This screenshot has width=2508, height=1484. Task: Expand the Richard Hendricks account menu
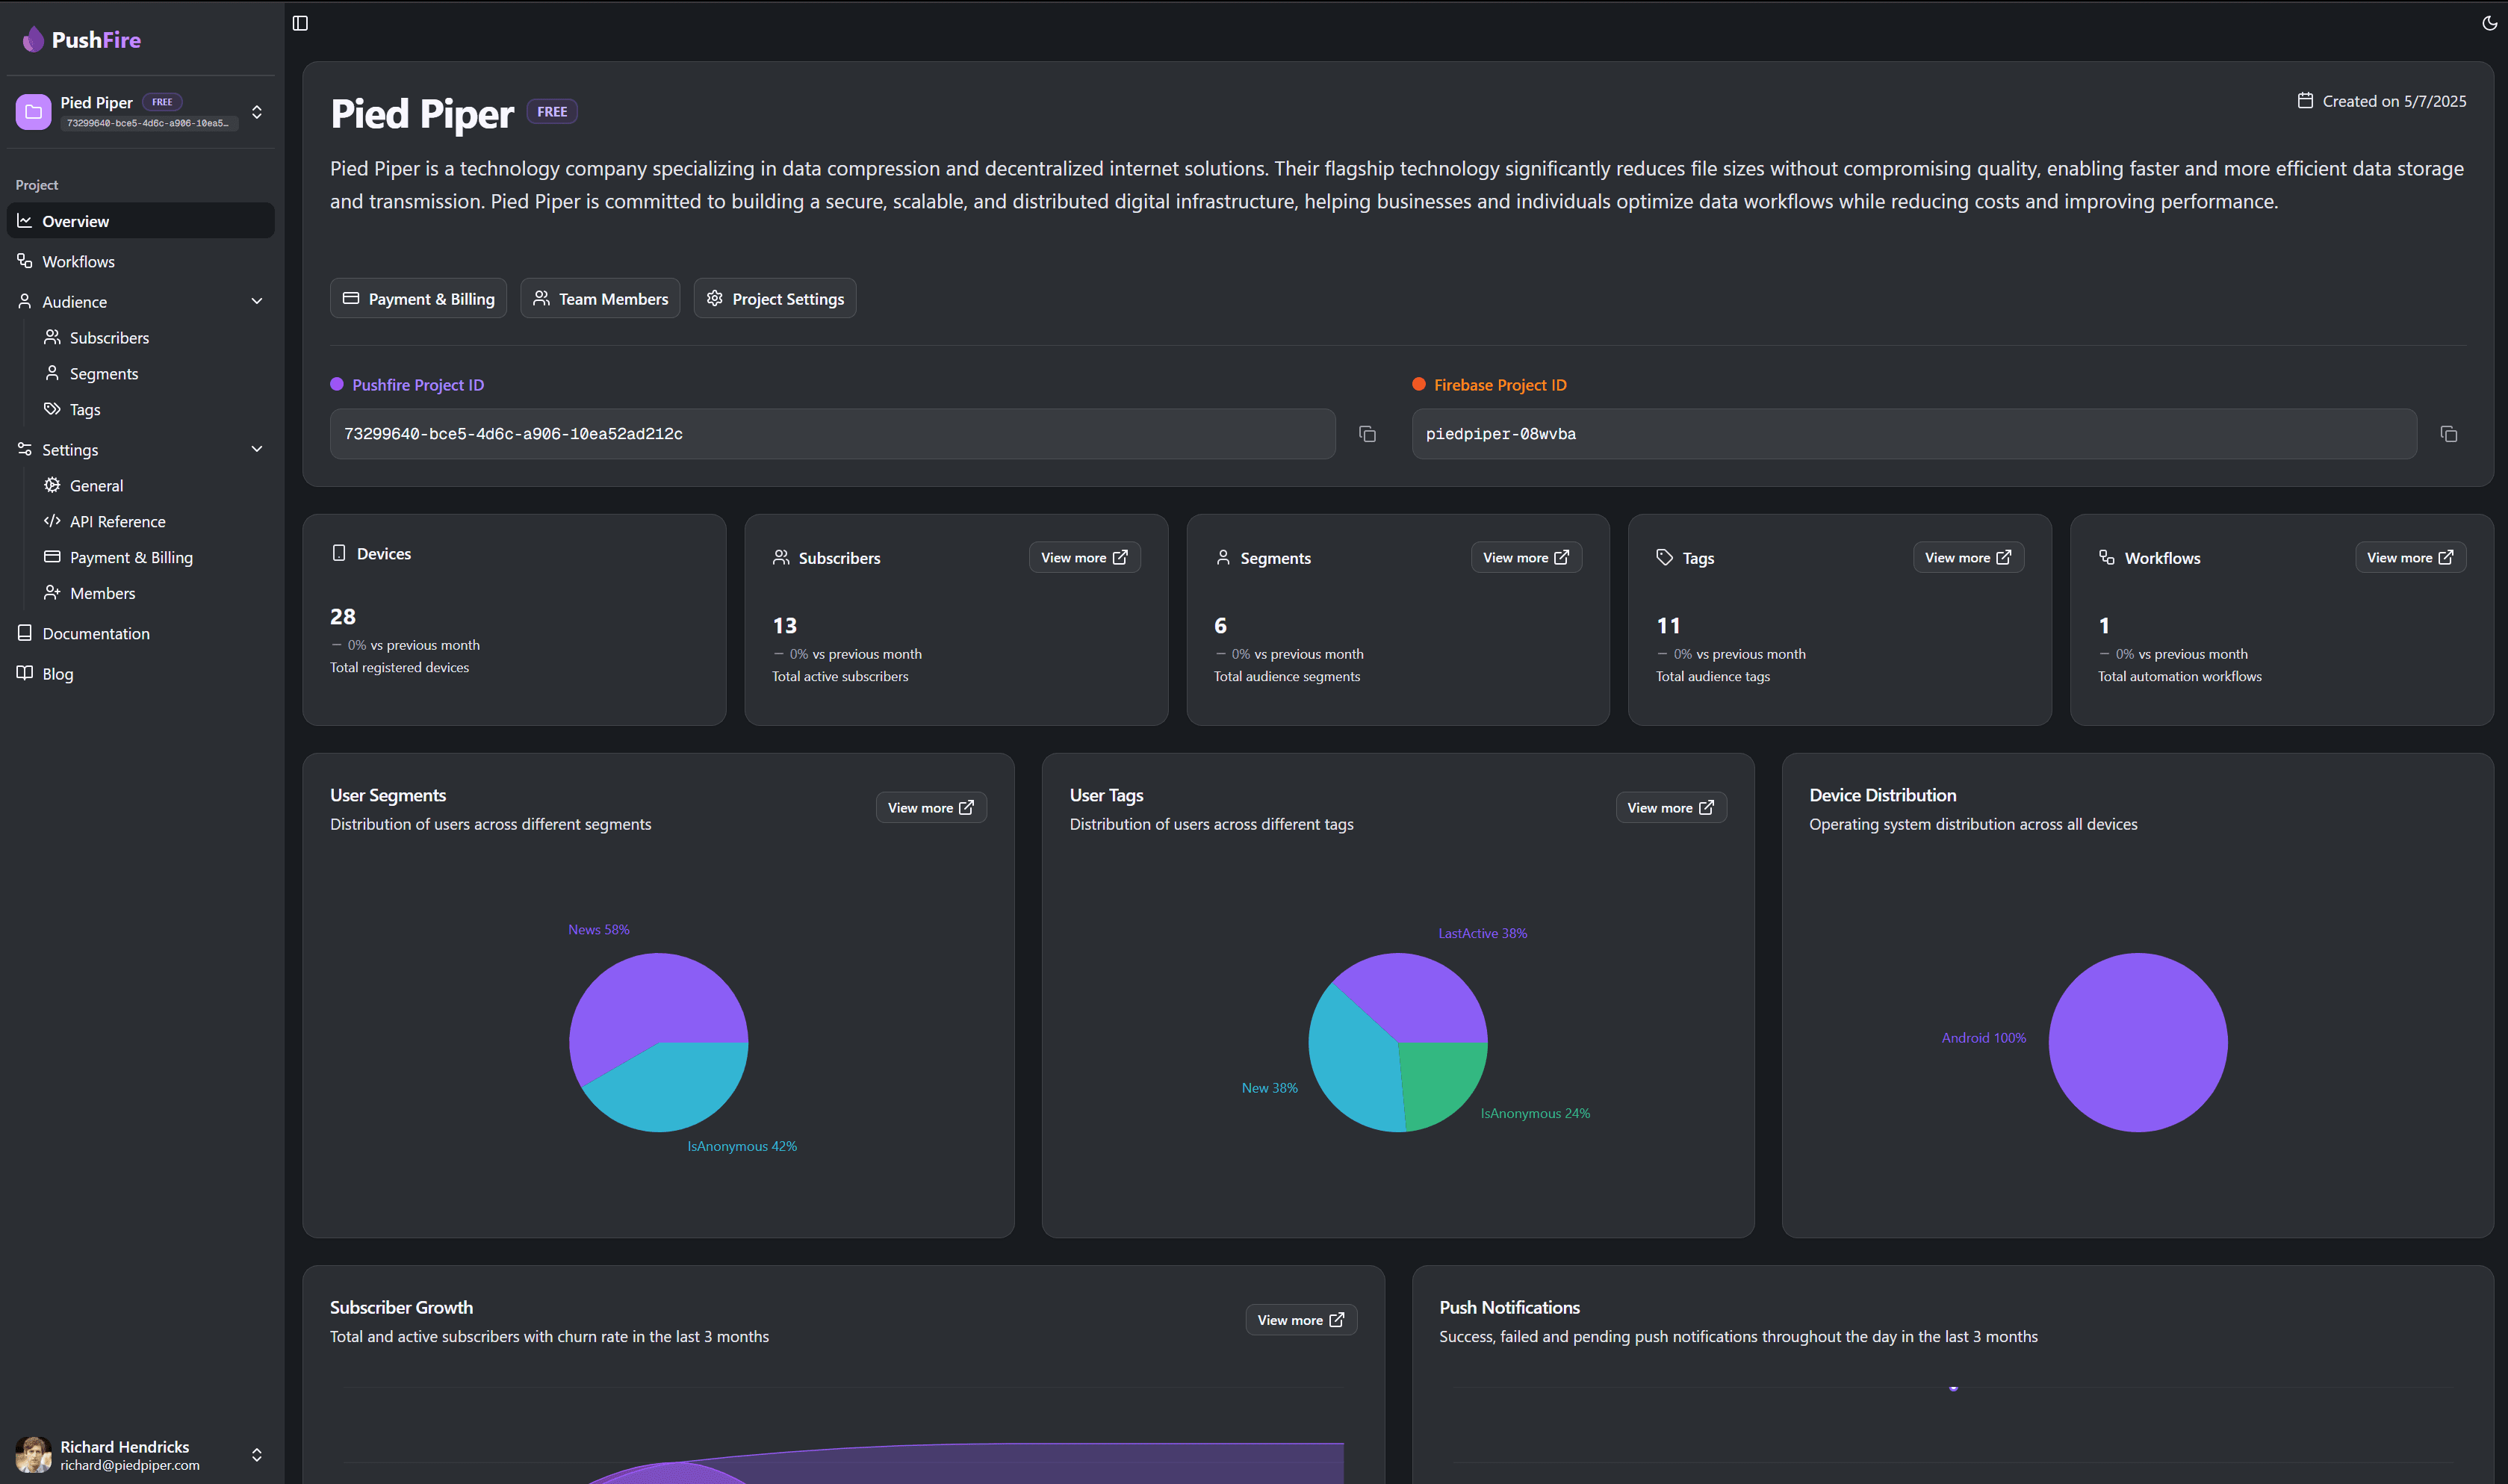[257, 1454]
